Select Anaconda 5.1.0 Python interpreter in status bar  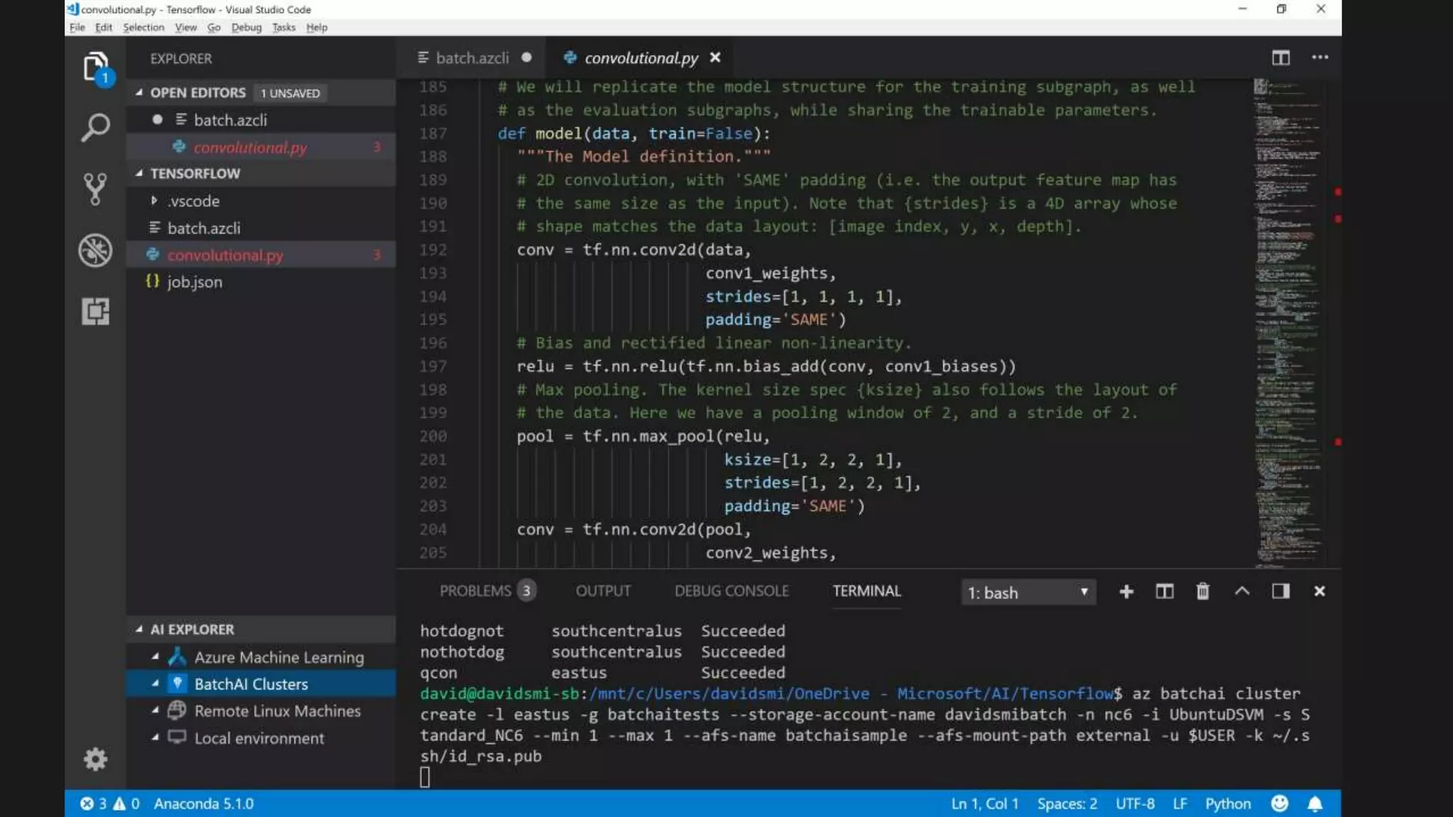204,804
